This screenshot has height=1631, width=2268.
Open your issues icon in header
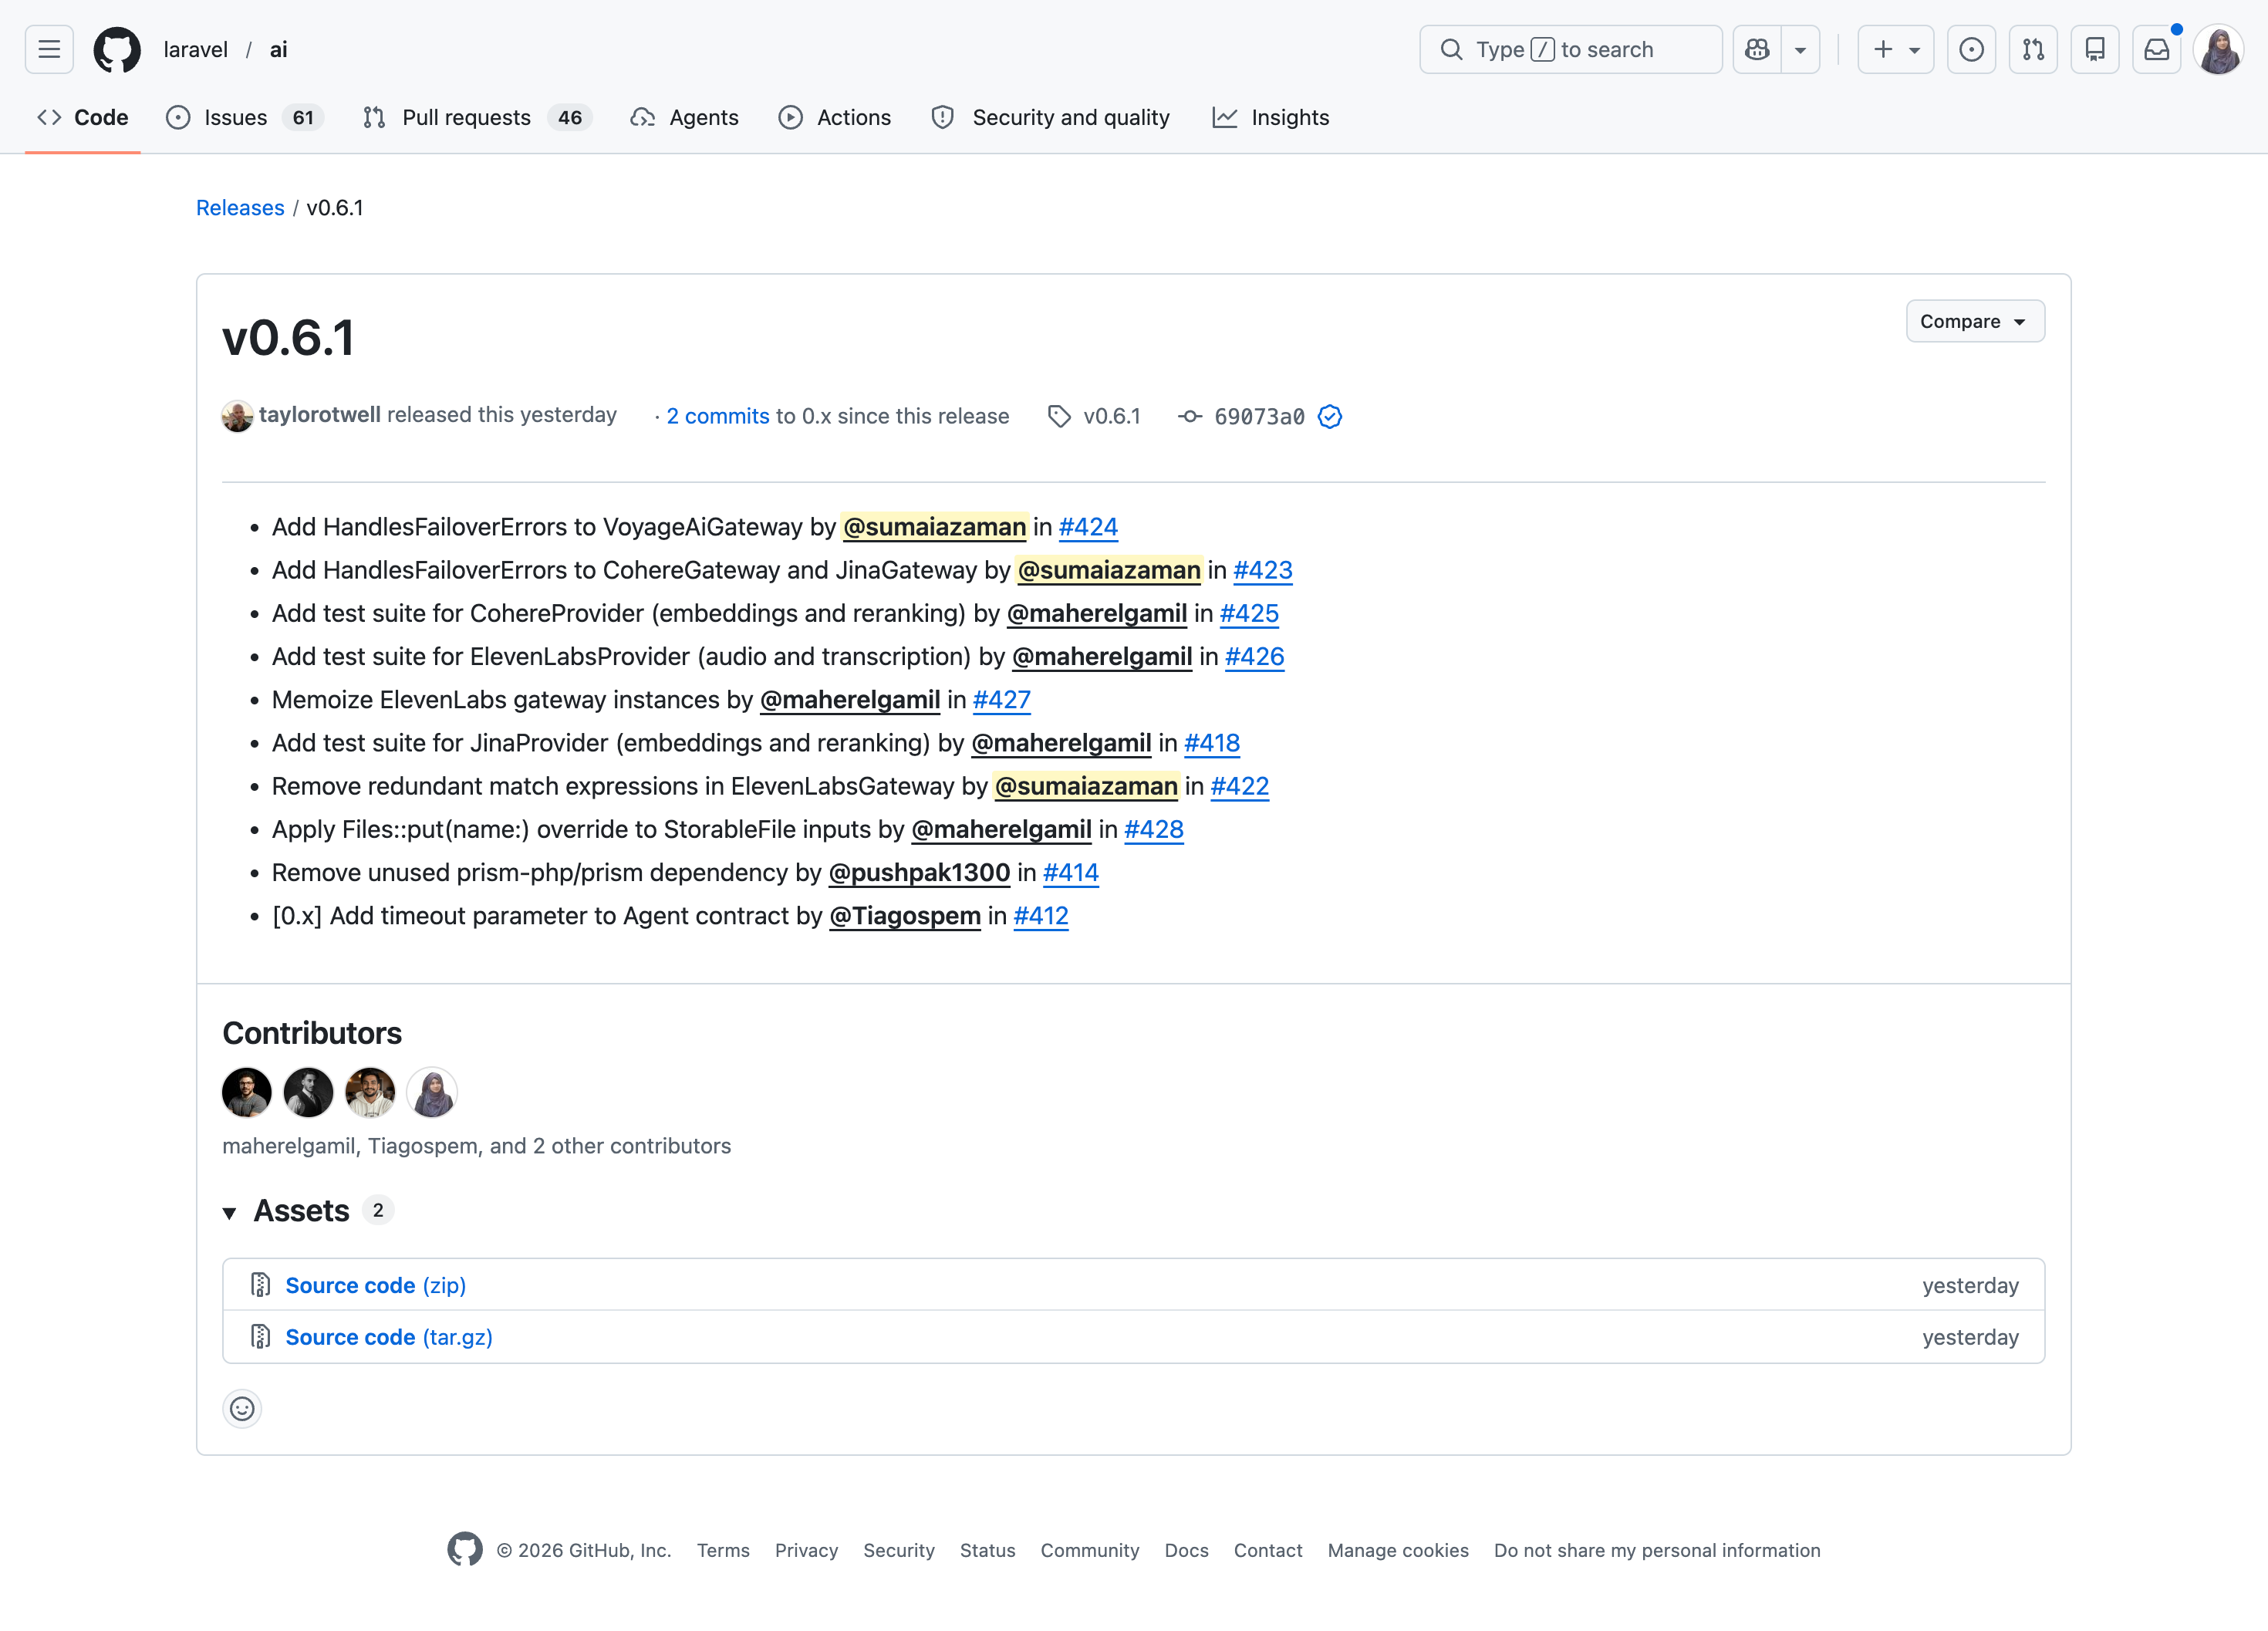(1971, 49)
